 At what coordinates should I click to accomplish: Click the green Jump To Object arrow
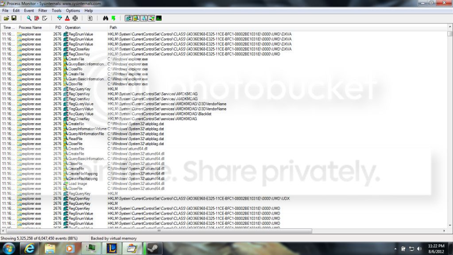(x=113, y=18)
